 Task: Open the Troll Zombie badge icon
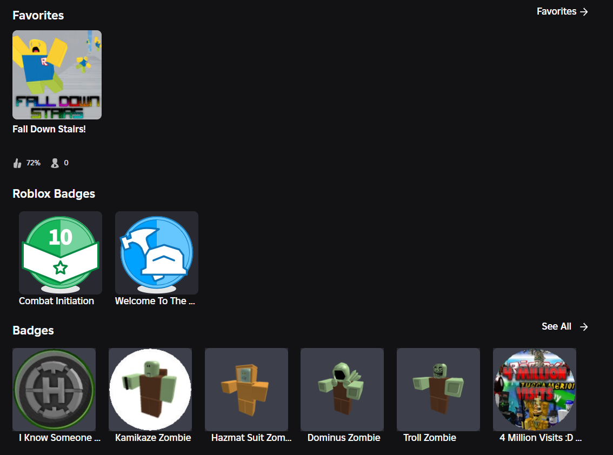click(438, 390)
